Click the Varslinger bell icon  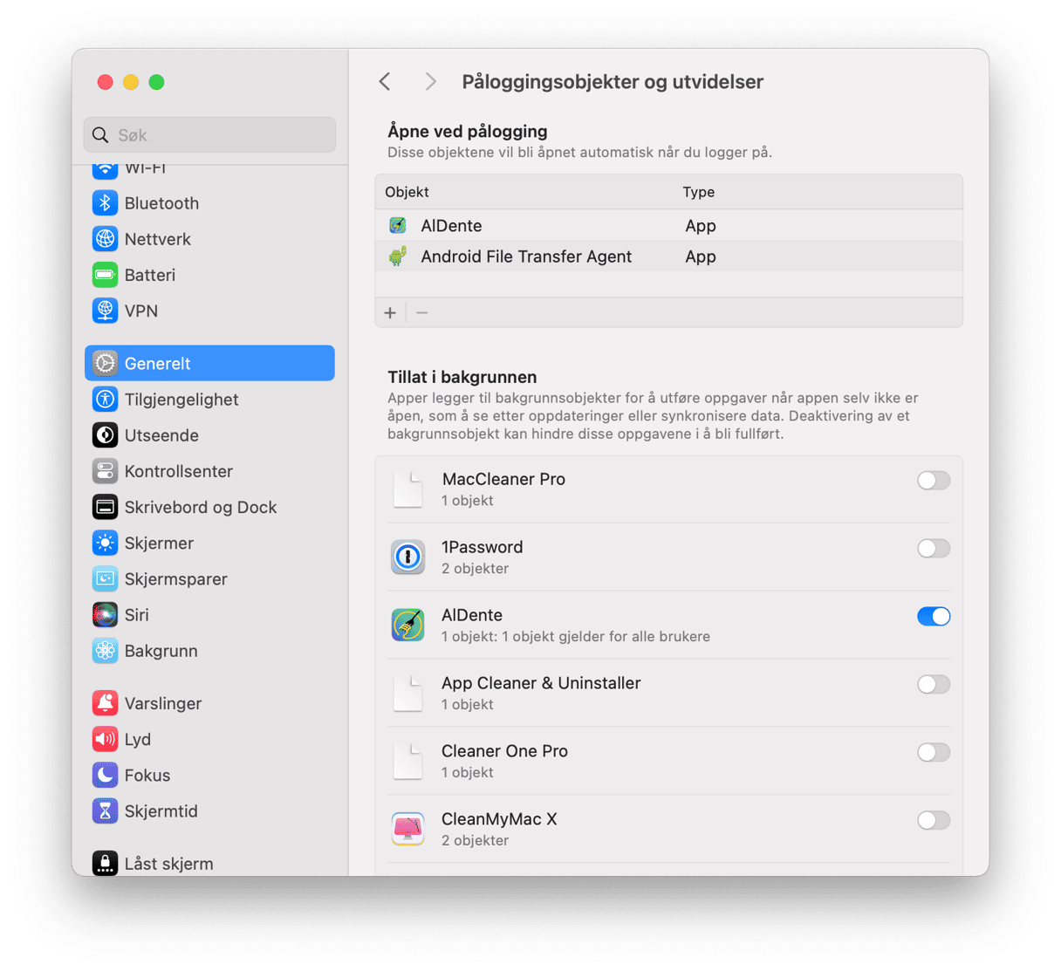click(106, 703)
